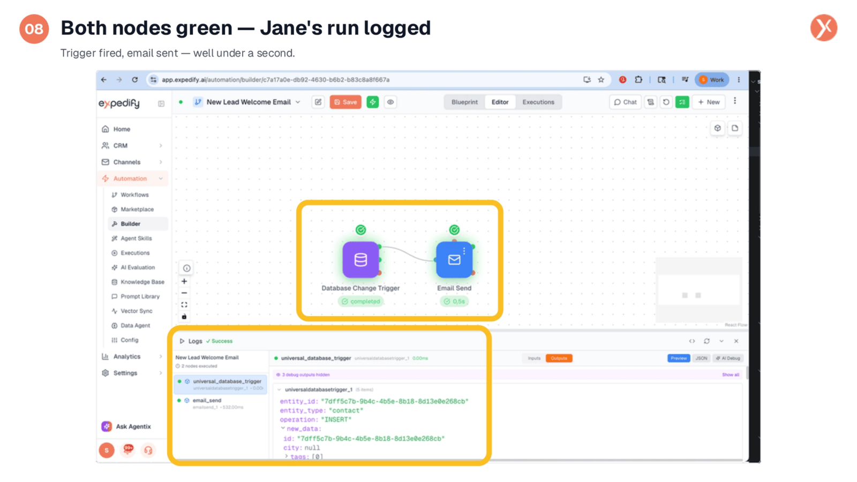Viewport: 857px width, 482px height.
Task: Collapse the sidebar with the panel icon
Action: 161,104
